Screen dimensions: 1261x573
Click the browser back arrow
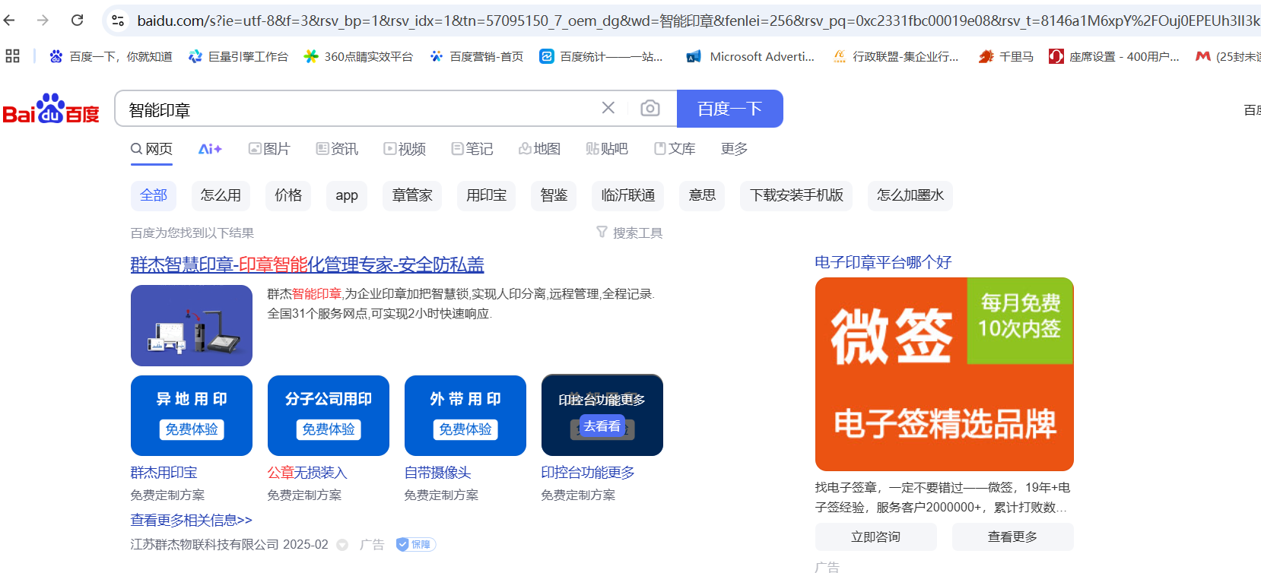[x=10, y=21]
